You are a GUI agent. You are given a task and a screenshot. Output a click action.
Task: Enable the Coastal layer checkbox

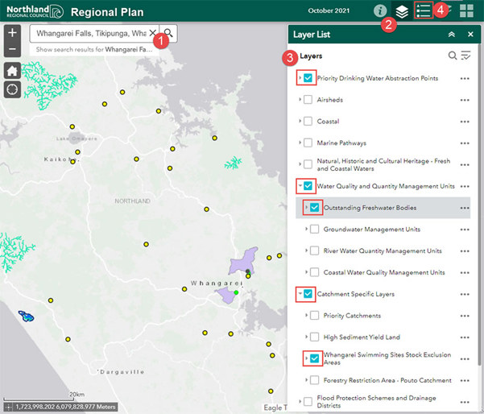(308, 121)
